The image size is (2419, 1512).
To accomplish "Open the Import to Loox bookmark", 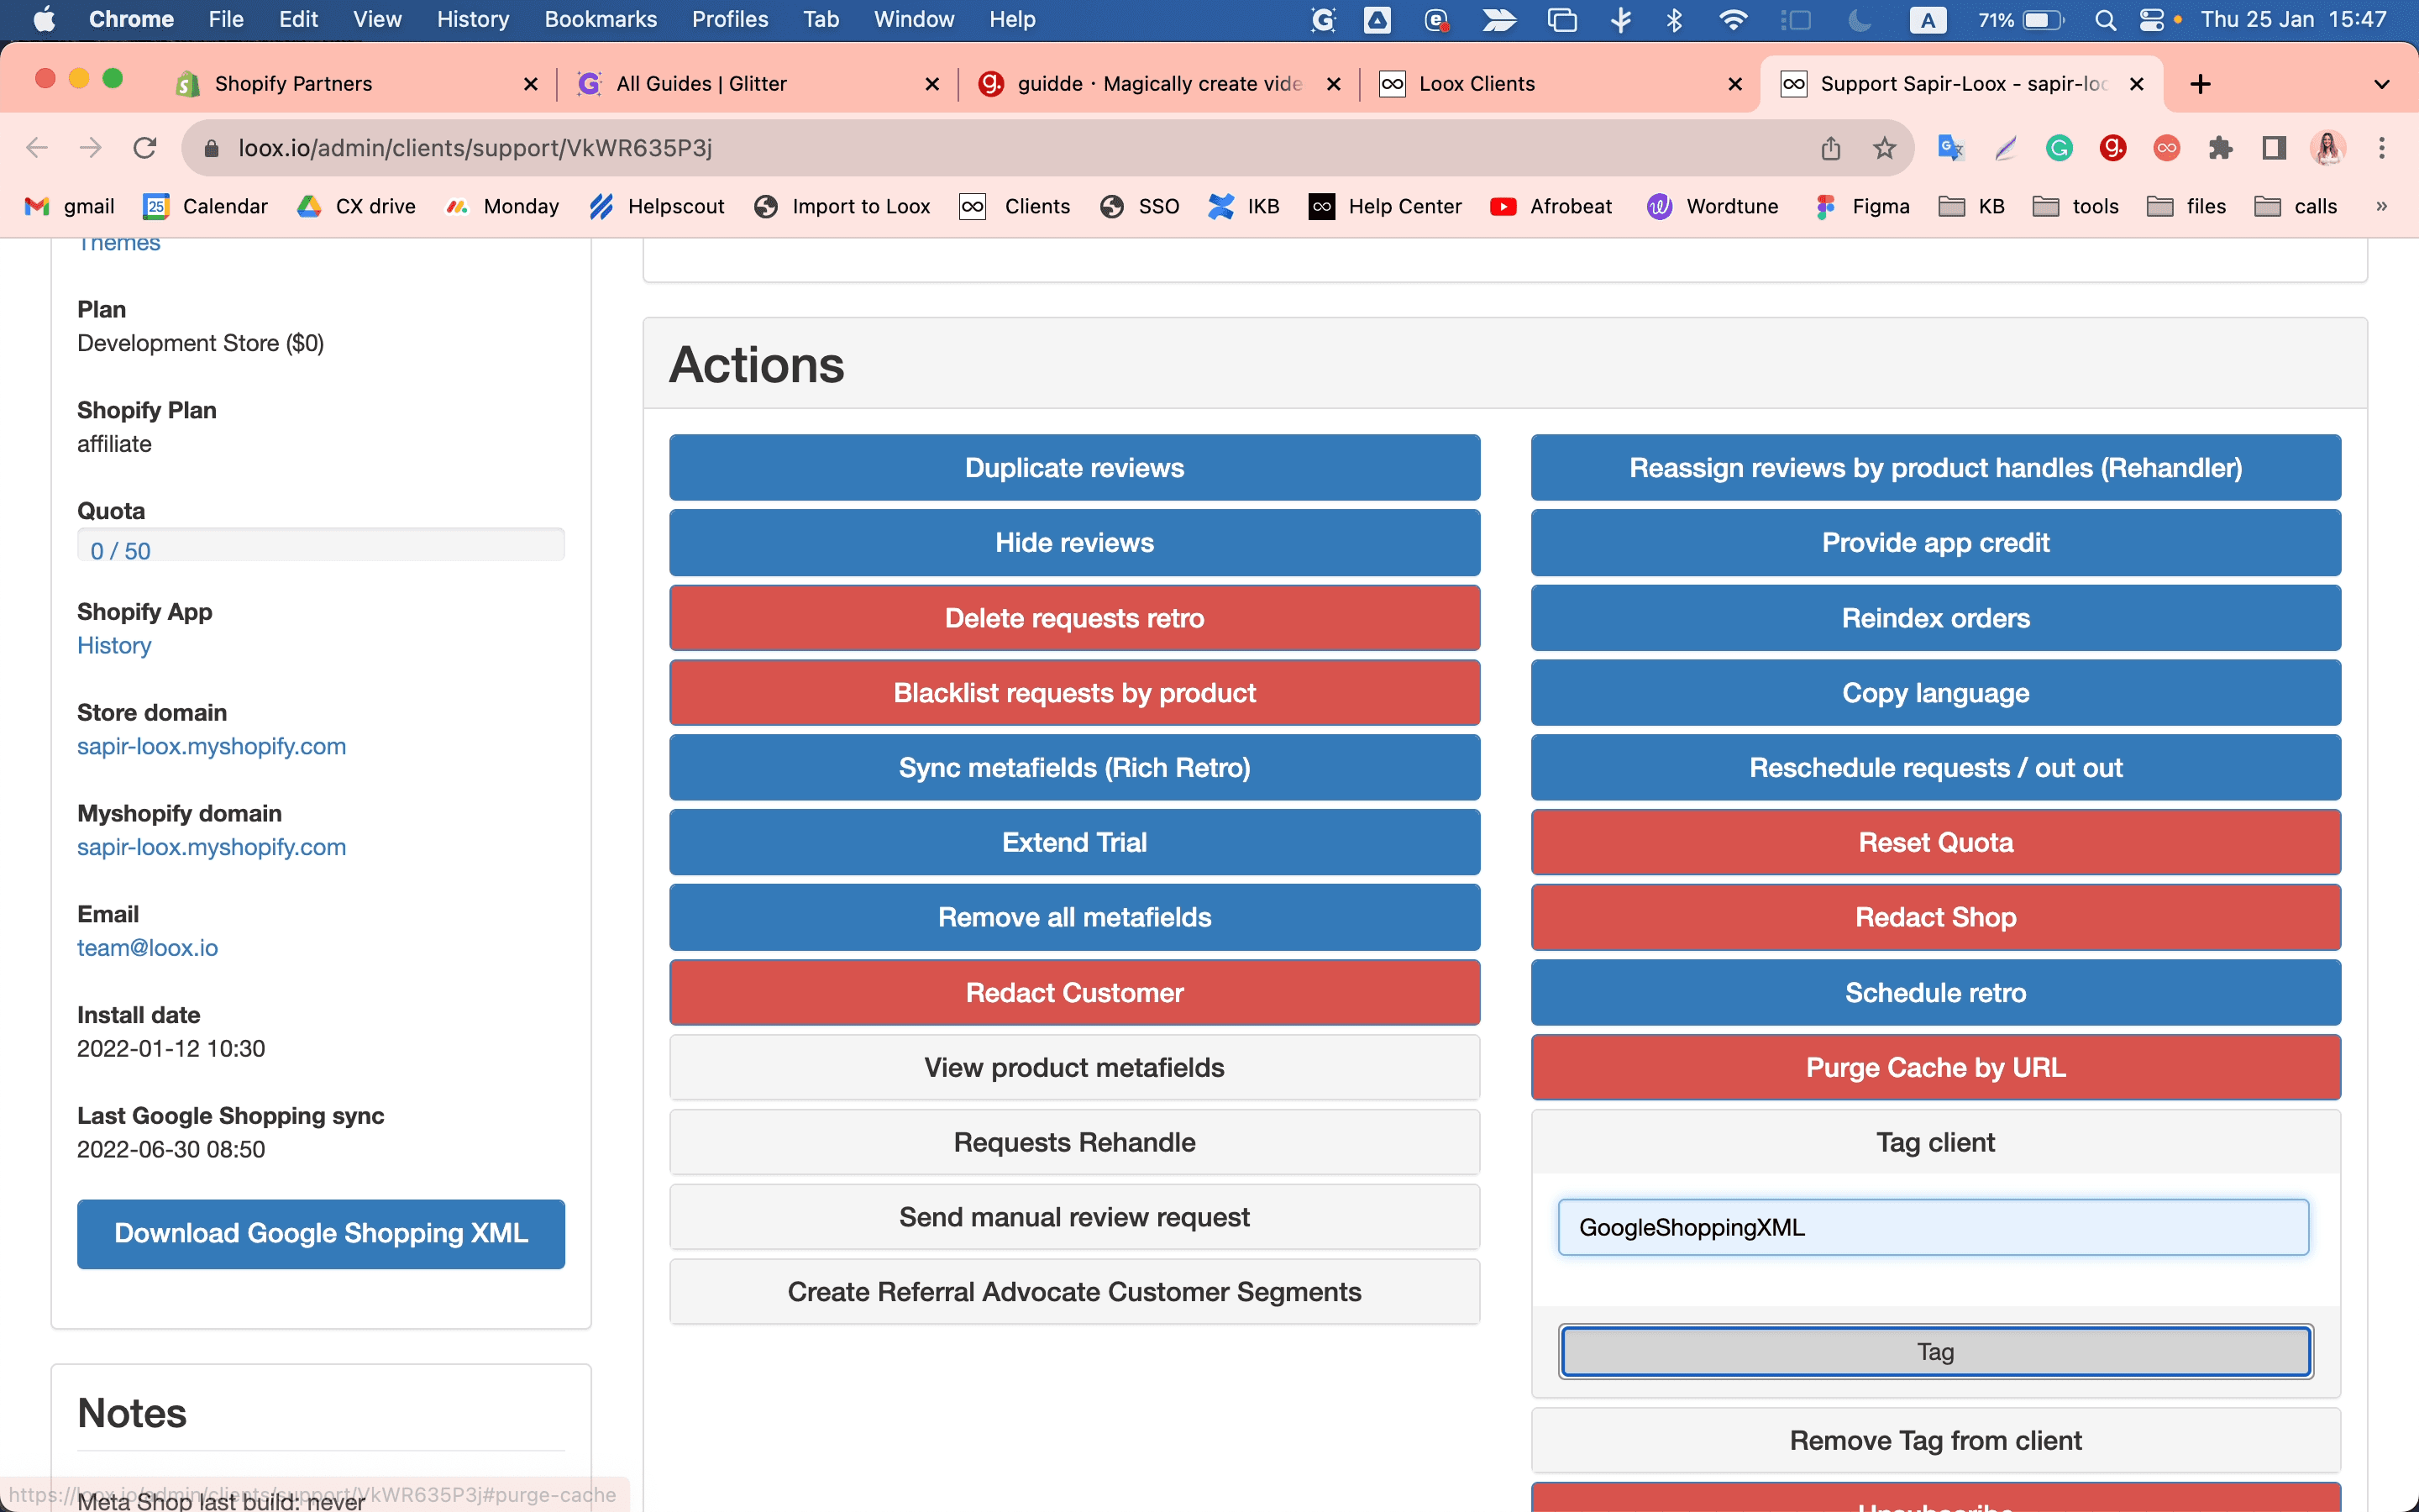I will (842, 206).
